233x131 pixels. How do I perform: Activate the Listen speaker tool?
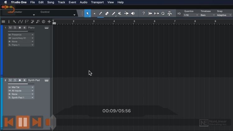click(x=133, y=13)
